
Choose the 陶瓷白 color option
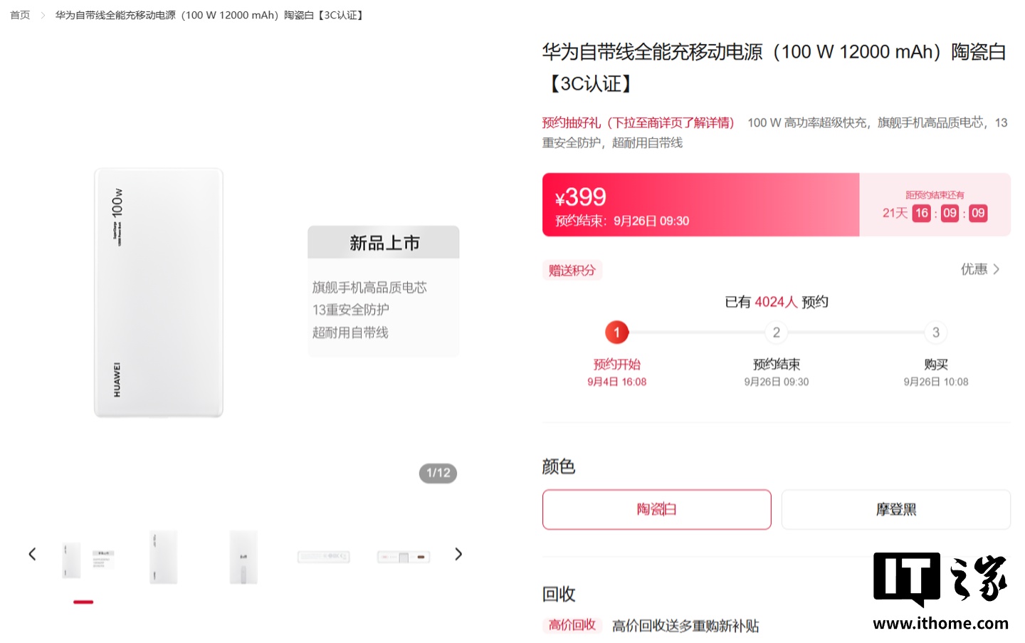656,510
